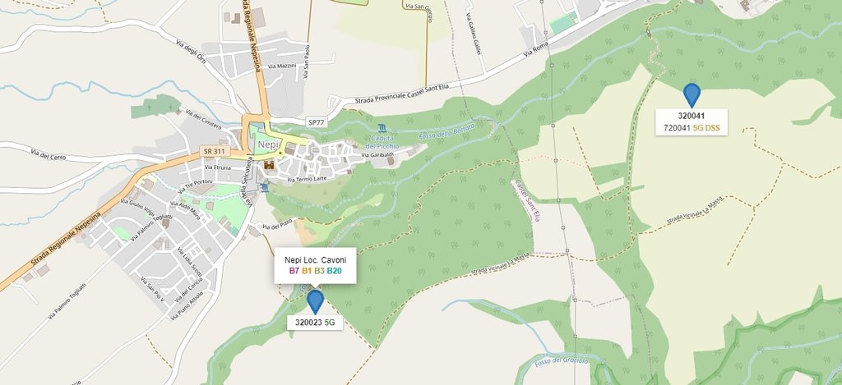Viewport: 842px width, 385px height.
Task: Click the cemetery cross area near Via del Cimitero
Action: pyautogui.click(x=156, y=106)
